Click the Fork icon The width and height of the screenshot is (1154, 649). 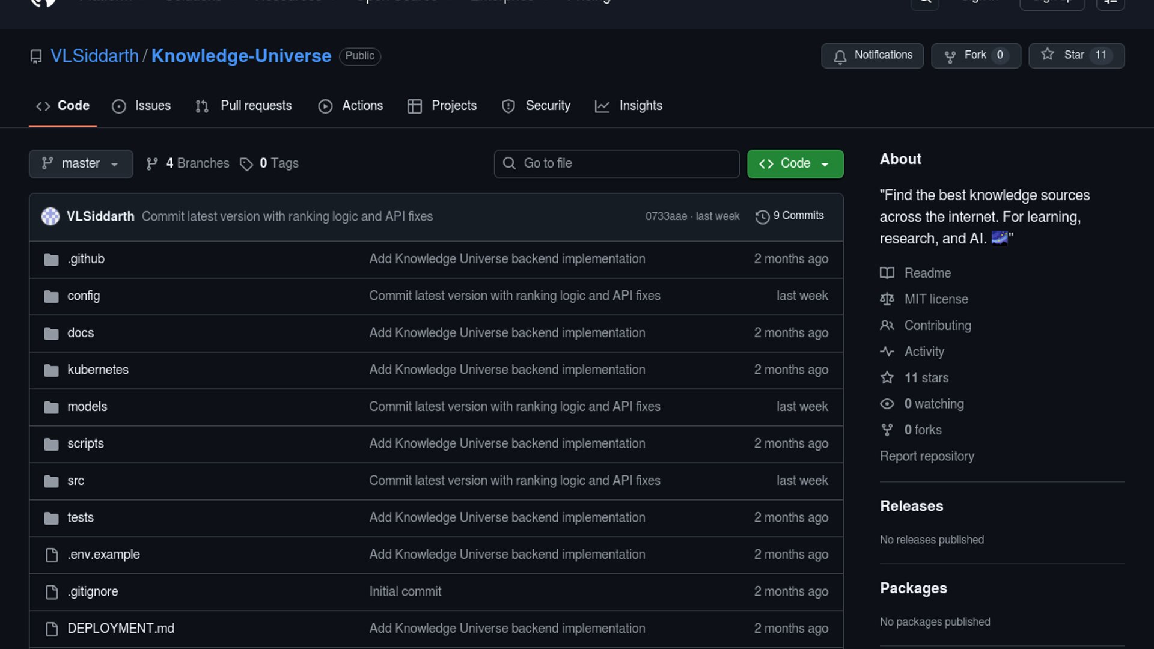pyautogui.click(x=950, y=56)
